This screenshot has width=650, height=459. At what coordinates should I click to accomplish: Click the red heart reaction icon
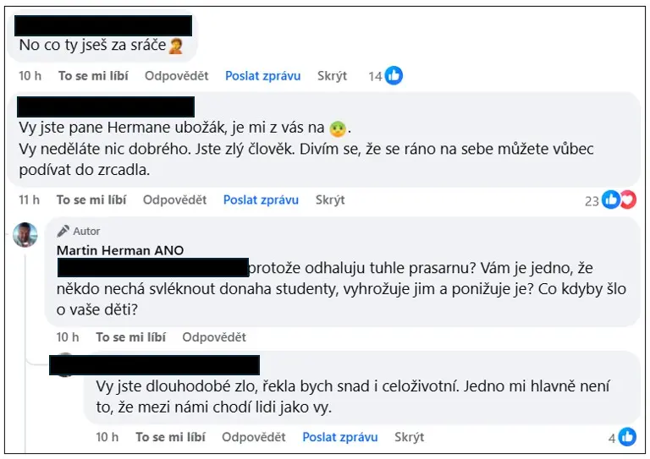coord(628,199)
